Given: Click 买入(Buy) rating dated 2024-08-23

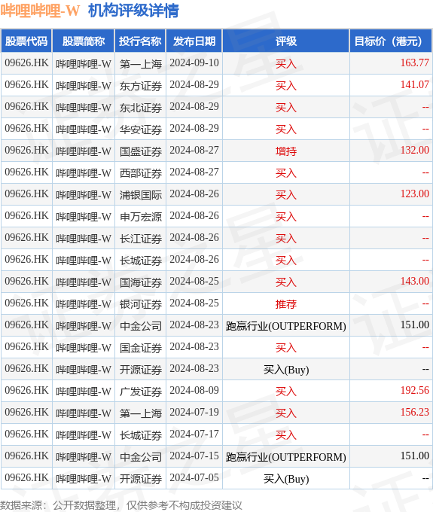Looking at the screenshot, I should (286, 370).
